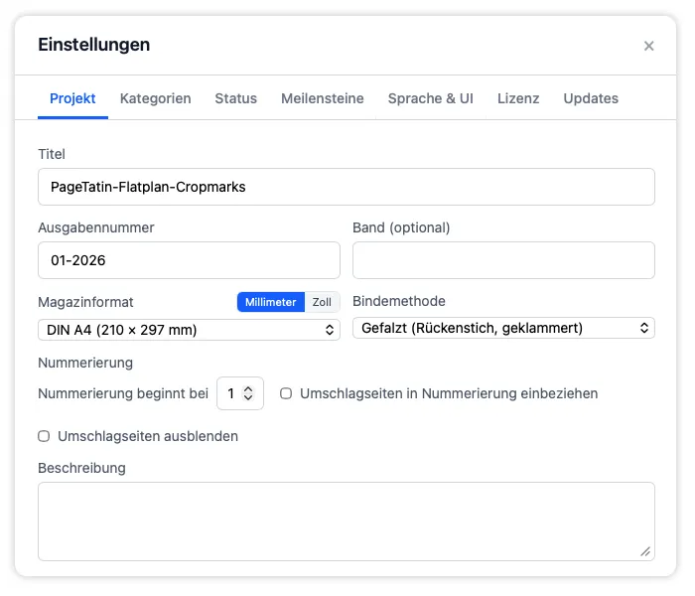
Task: Check Umschlagseiten ausblenden
Action: click(x=44, y=436)
